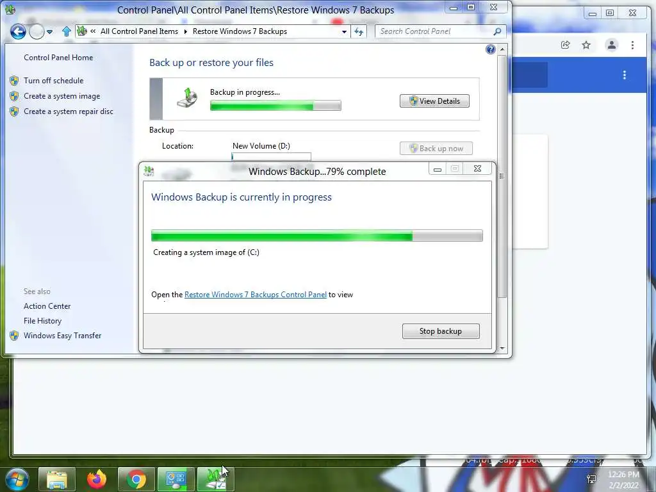The height and width of the screenshot is (492, 656).
Task: Open Action Center under See also
Action: point(47,306)
